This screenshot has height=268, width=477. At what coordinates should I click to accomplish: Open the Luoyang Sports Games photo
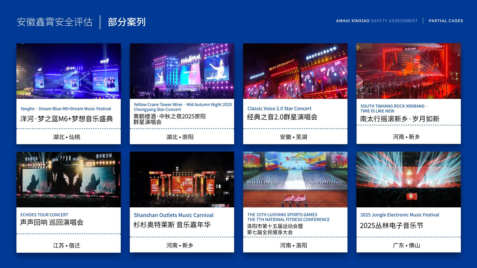295,180
